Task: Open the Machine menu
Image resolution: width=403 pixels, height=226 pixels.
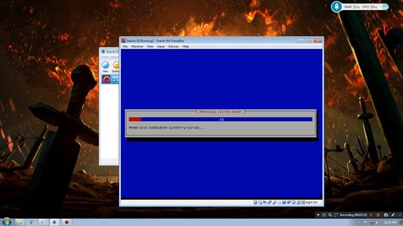Action: [x=137, y=46]
